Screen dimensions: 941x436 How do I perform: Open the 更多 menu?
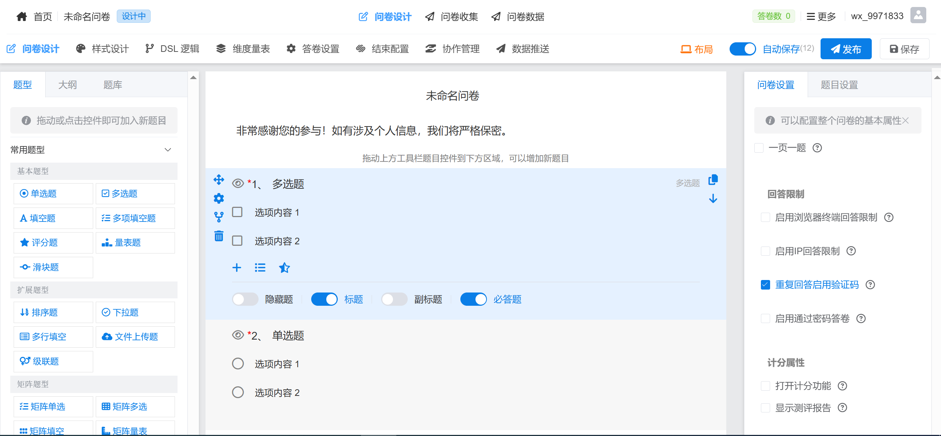tap(821, 17)
